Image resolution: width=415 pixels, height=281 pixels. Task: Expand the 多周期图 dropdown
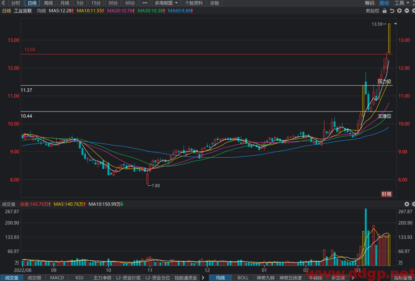(166, 3)
